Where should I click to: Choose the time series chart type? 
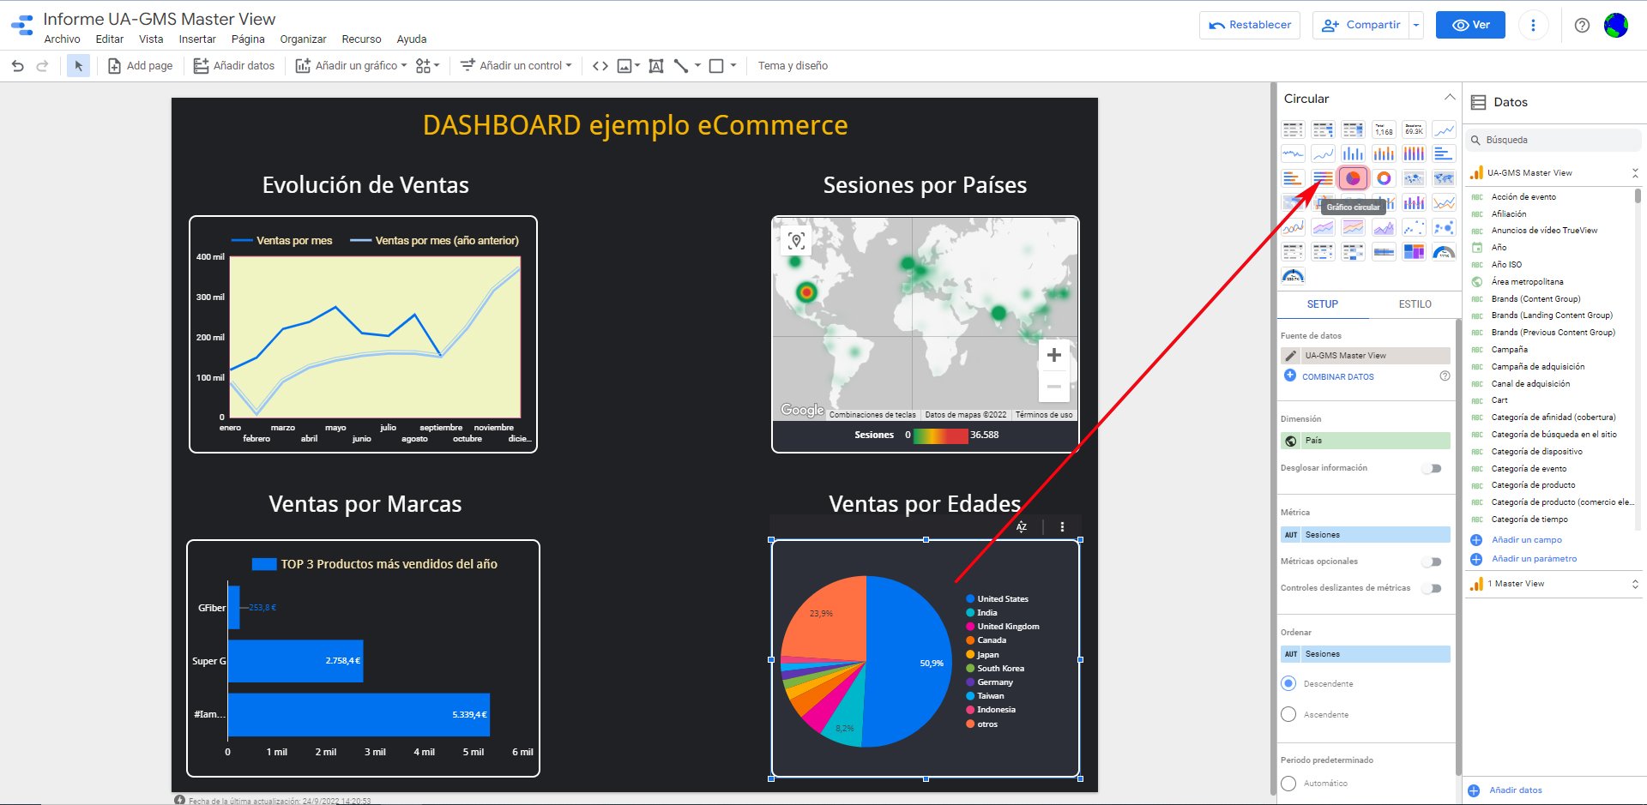point(1445,129)
